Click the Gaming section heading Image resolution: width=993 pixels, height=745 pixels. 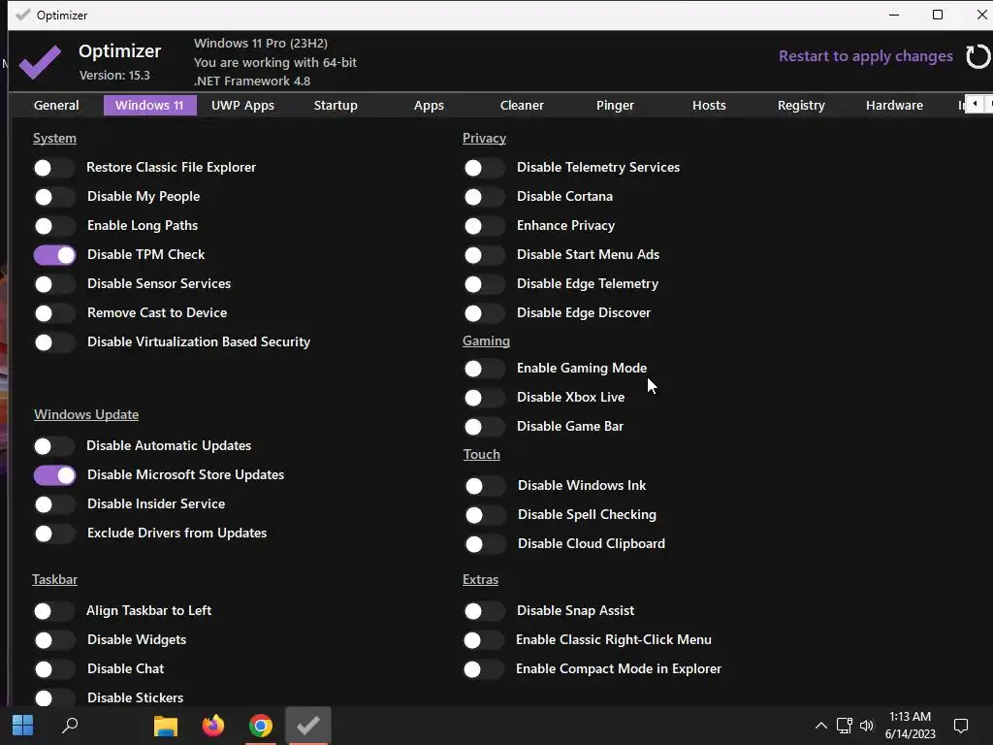click(486, 340)
